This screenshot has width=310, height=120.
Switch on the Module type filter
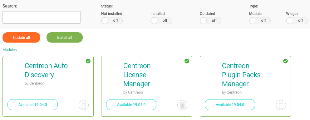[260, 21]
